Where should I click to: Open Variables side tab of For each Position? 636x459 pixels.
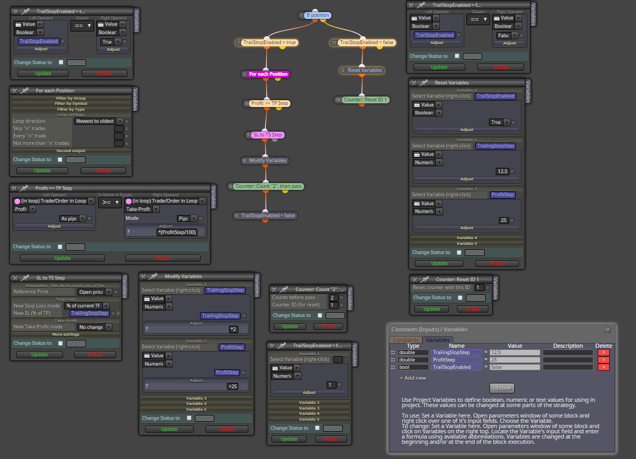click(135, 99)
